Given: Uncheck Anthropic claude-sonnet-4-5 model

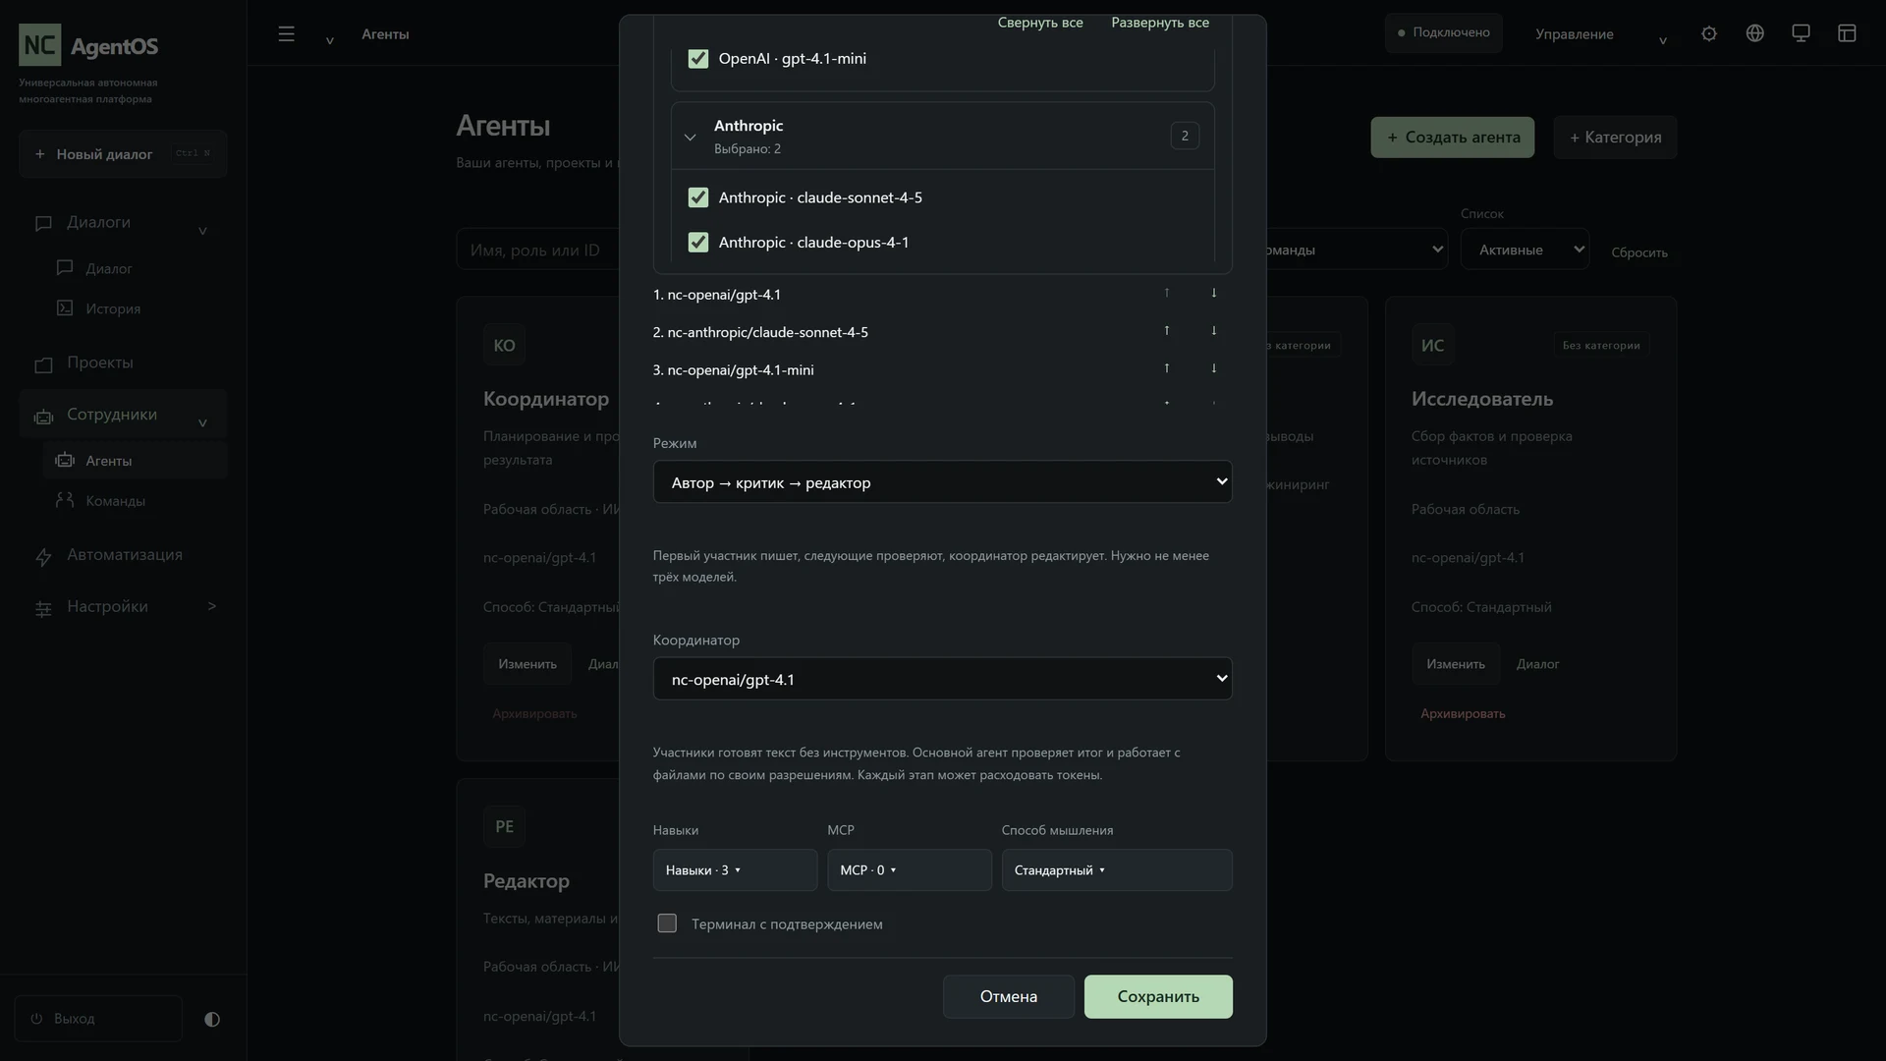Looking at the screenshot, I should pyautogui.click(x=698, y=197).
